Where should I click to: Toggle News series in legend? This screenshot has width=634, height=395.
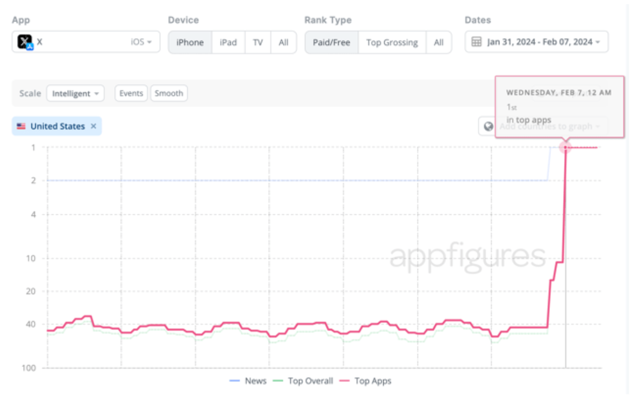point(248,381)
